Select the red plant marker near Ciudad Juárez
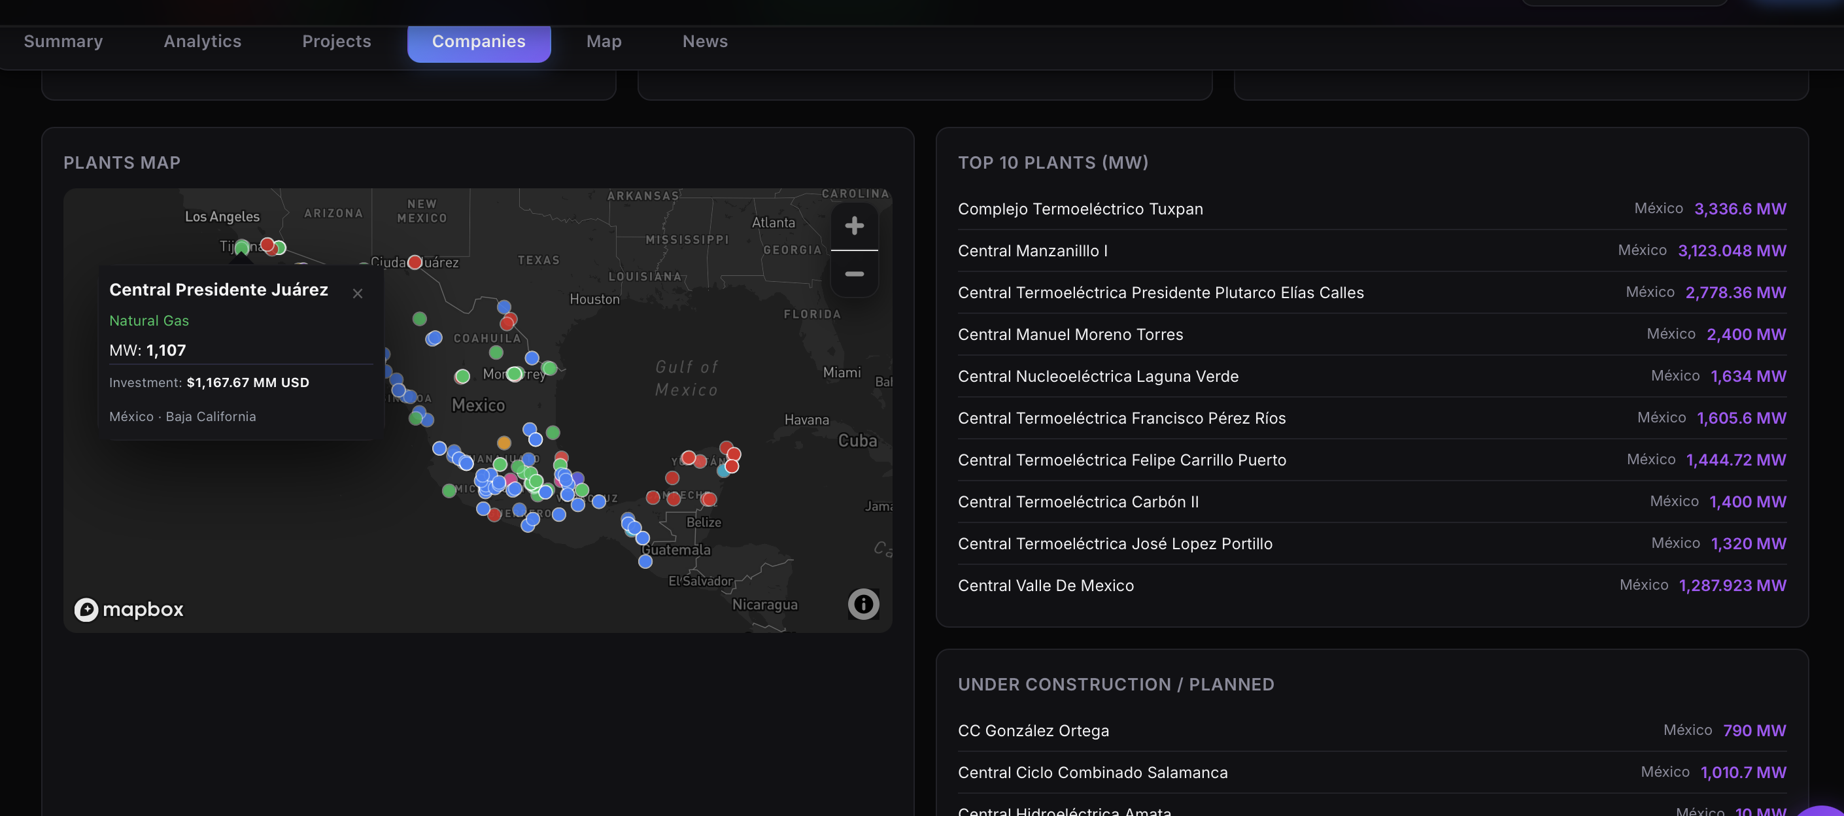Screen dimensions: 1844x816 (x=415, y=262)
